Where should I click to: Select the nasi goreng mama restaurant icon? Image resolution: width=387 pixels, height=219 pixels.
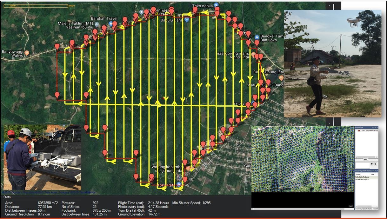pyautogui.click(x=253, y=55)
